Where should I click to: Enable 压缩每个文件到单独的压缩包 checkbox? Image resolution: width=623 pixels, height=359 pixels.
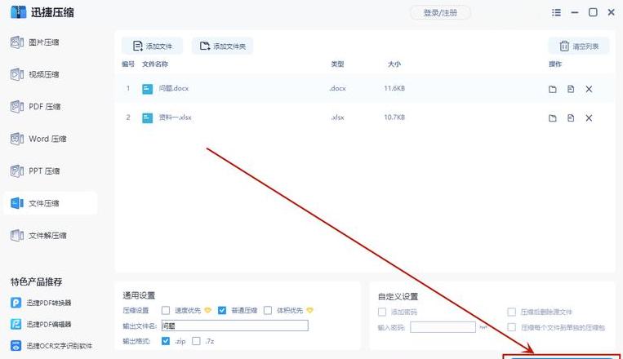[512, 327]
